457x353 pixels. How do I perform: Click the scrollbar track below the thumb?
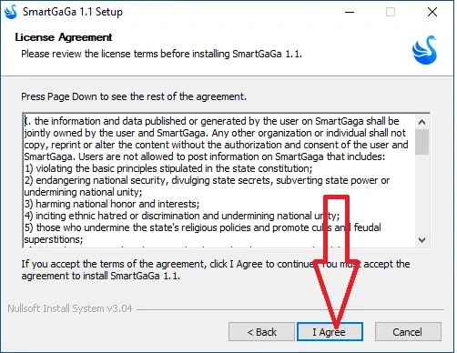coord(421,194)
